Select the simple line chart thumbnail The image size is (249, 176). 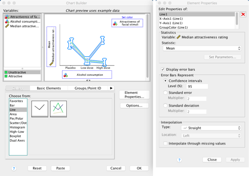point(39,108)
